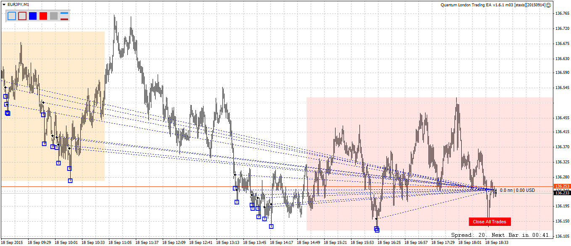
Task: Click the '18 Sep 15:21' time label
Action: click(x=336, y=243)
